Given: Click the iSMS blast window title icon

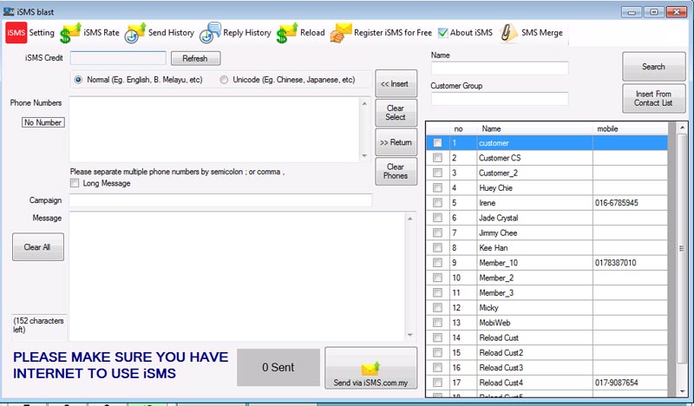Looking at the screenshot, I should 9,12.
